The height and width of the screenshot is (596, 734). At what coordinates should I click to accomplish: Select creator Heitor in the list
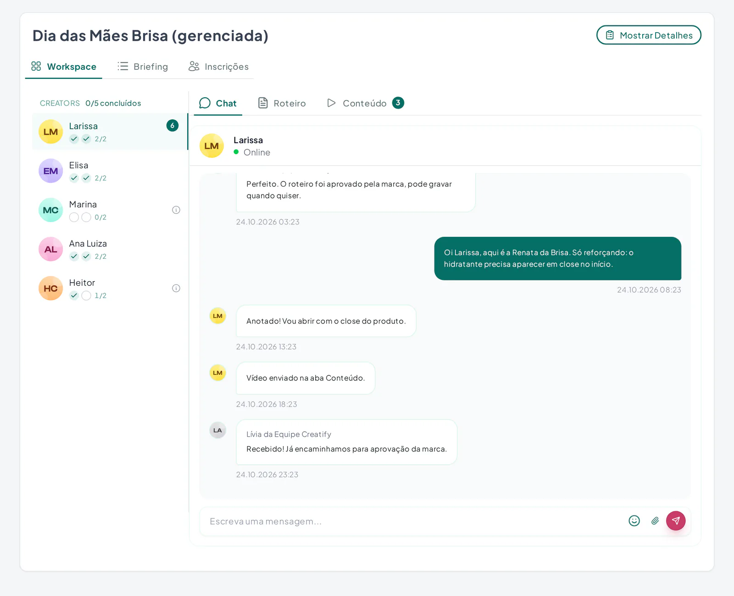point(110,288)
